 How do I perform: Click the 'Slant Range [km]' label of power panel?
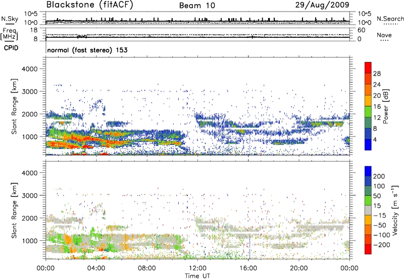click(x=14, y=107)
